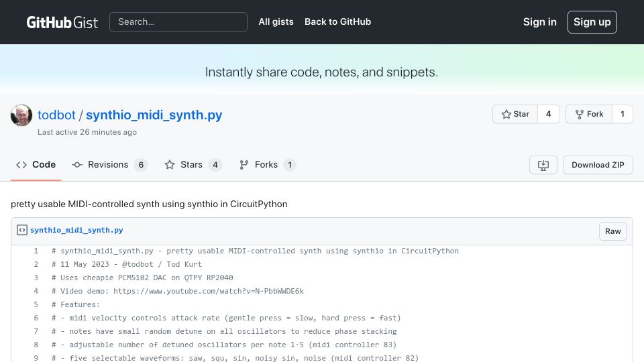Switch to the Revisions tab
This screenshot has height=362, width=644.
coord(109,165)
